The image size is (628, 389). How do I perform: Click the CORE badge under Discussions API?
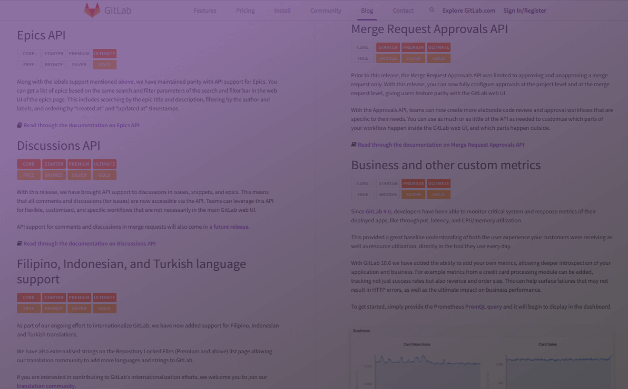pyautogui.click(x=28, y=164)
